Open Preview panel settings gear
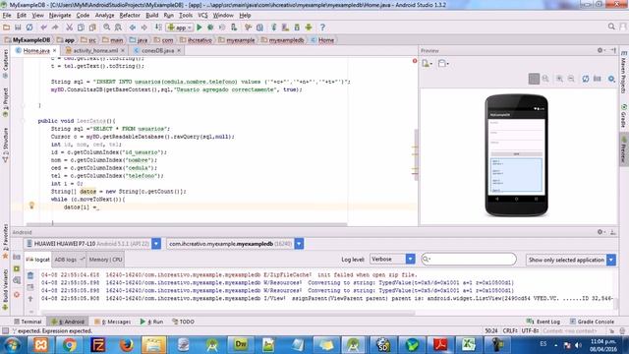Viewport: 629px width, 354px height. click(600, 50)
